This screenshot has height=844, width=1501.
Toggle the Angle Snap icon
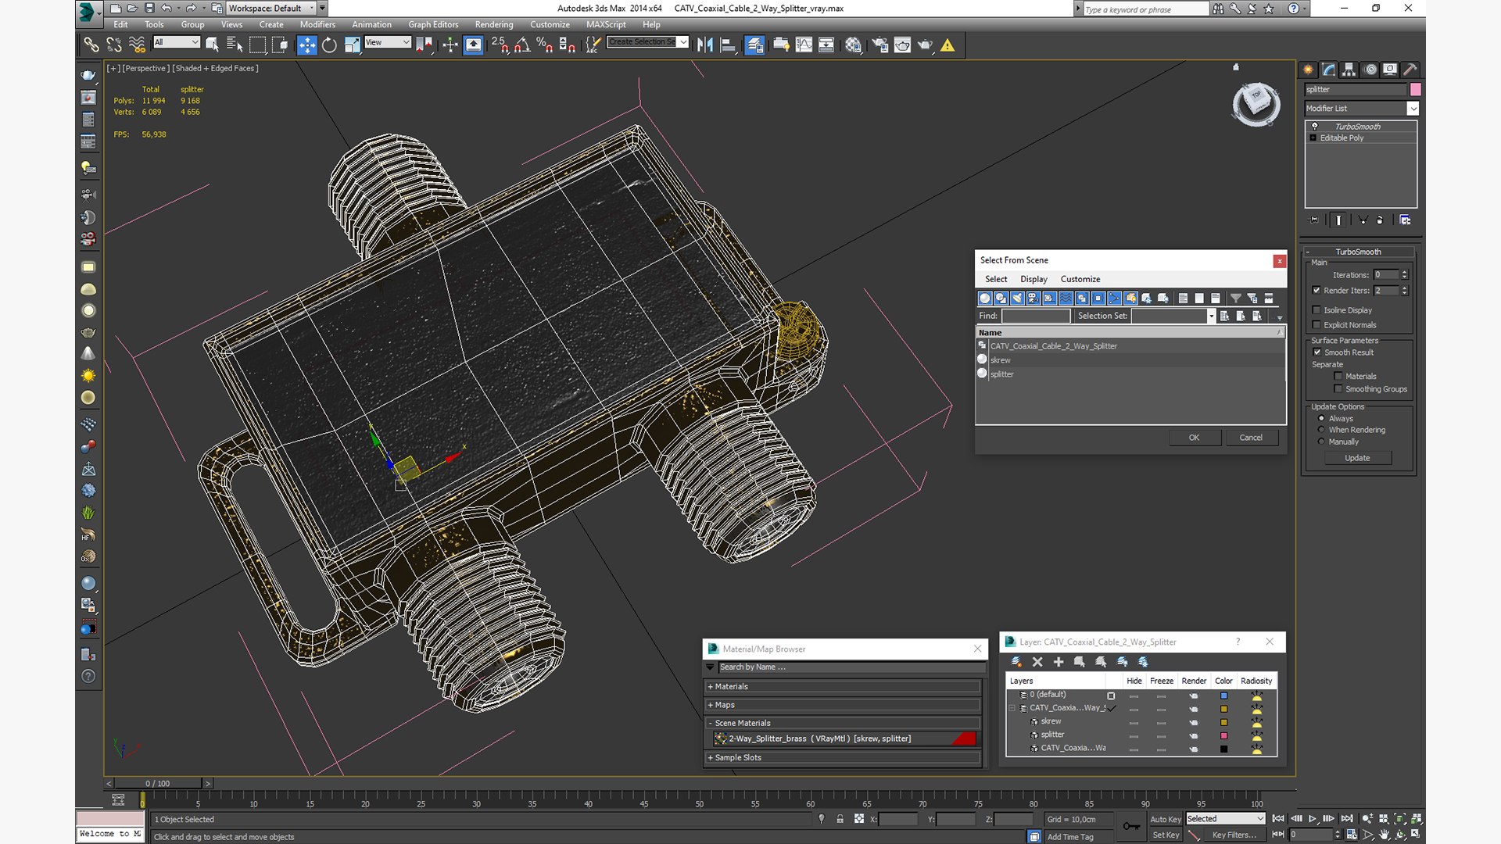point(521,45)
